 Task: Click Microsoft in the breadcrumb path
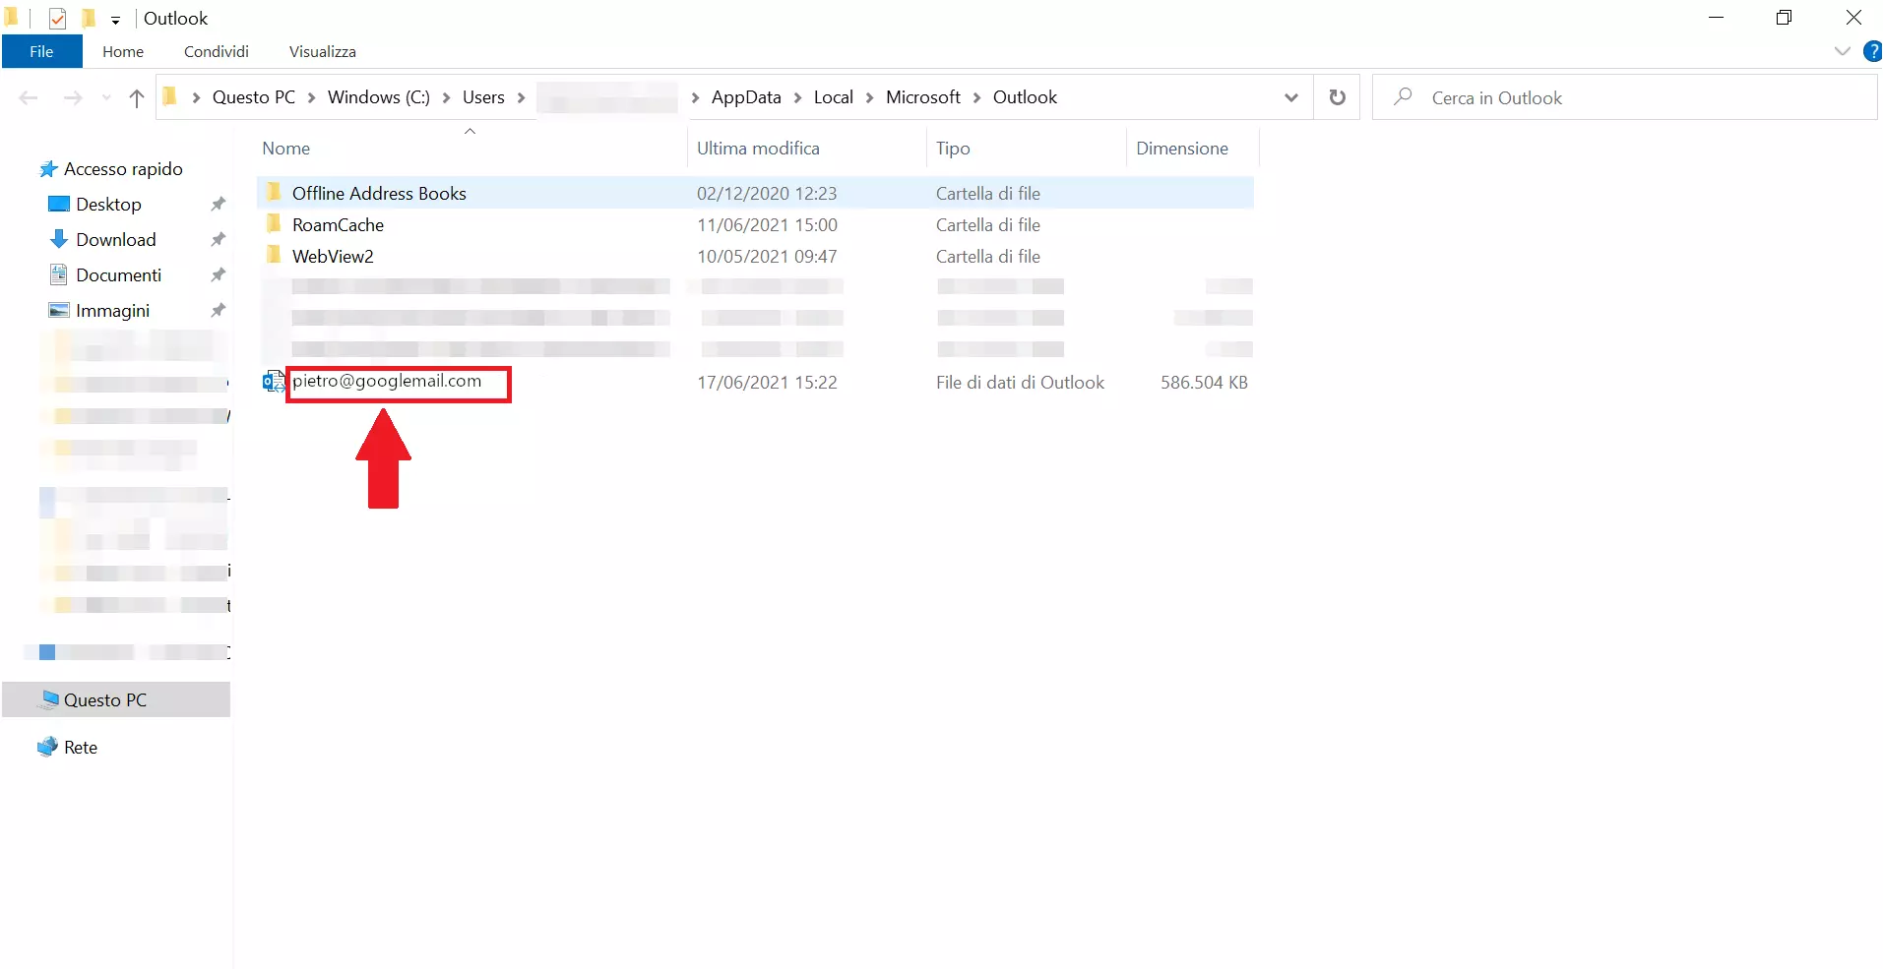click(x=923, y=97)
